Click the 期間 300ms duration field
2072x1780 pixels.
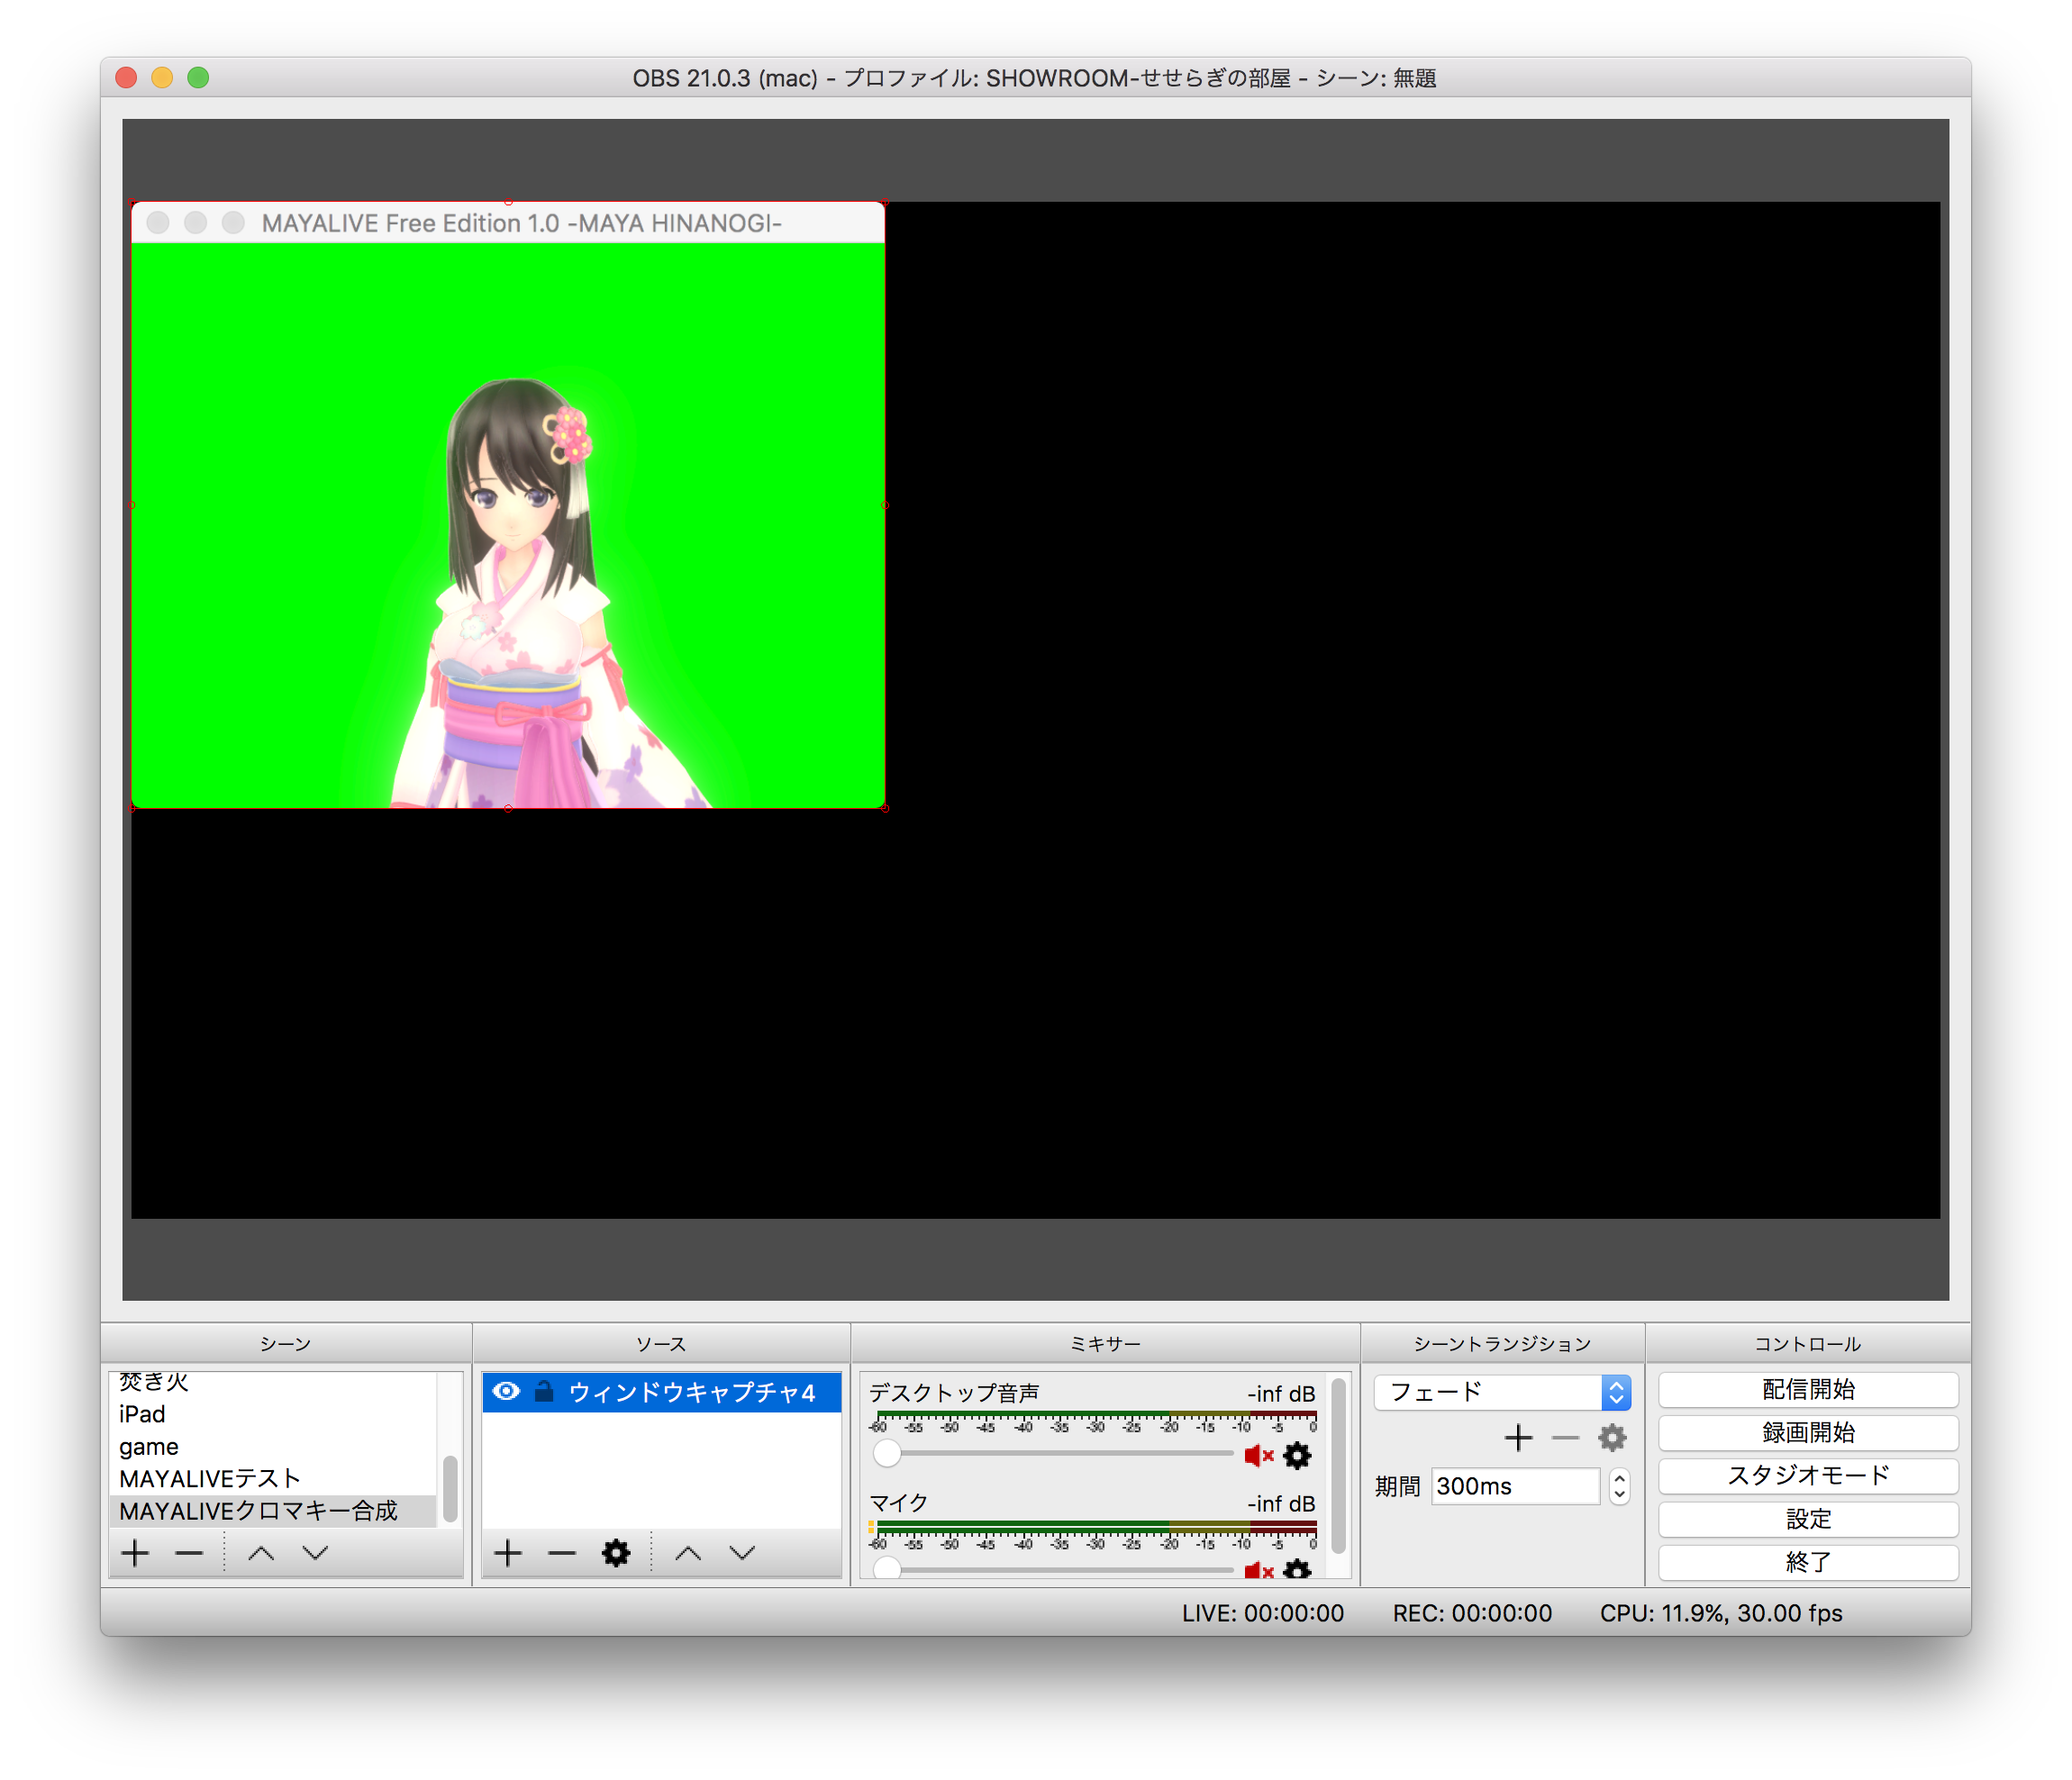coord(1515,1486)
